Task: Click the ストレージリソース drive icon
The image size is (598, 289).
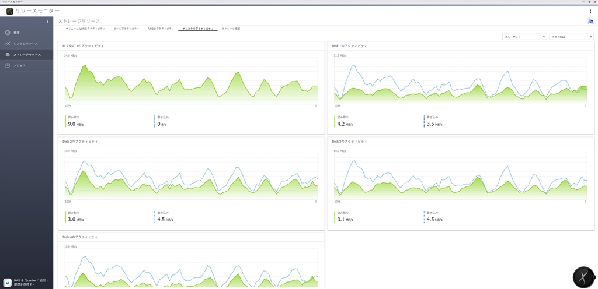Action: click(7, 55)
